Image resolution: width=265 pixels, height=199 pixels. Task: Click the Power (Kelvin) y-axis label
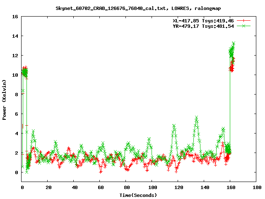click(4, 100)
